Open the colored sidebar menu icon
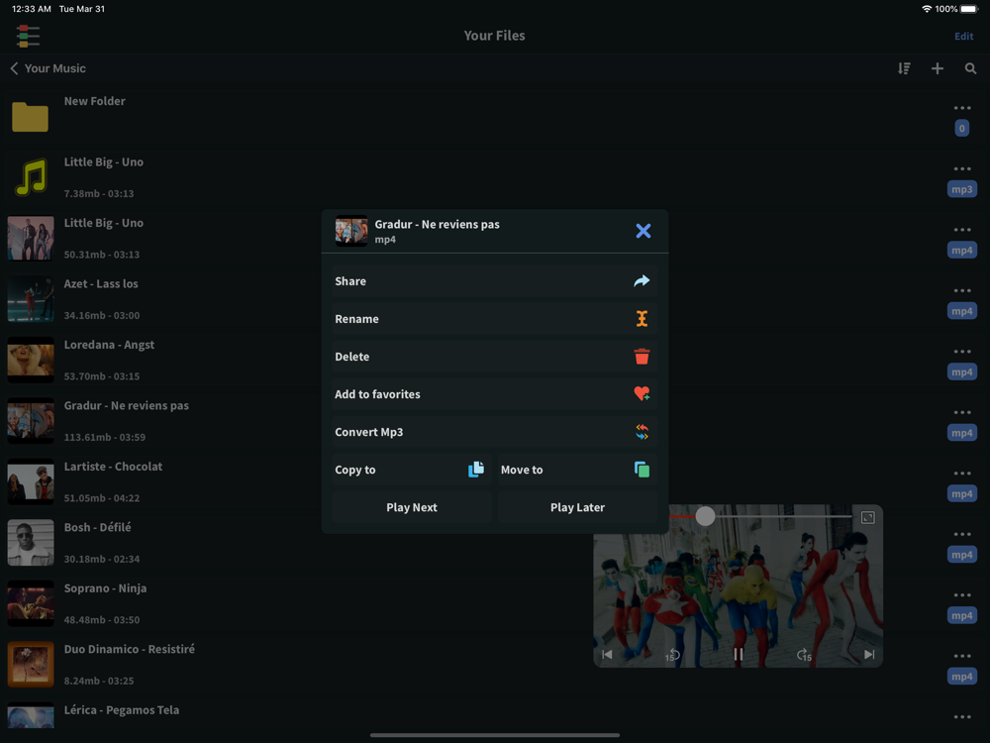The height and width of the screenshot is (743, 990). click(x=29, y=36)
